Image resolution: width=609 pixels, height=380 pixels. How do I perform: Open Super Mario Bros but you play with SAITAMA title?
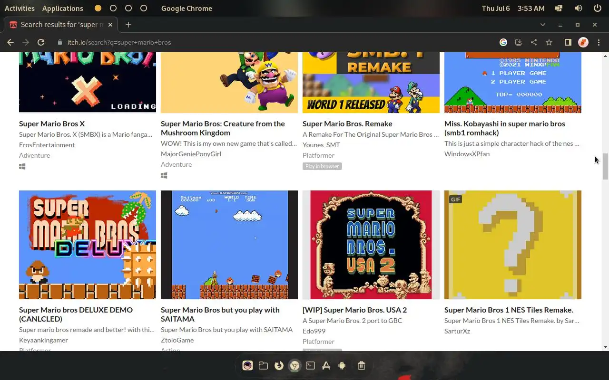click(x=220, y=314)
